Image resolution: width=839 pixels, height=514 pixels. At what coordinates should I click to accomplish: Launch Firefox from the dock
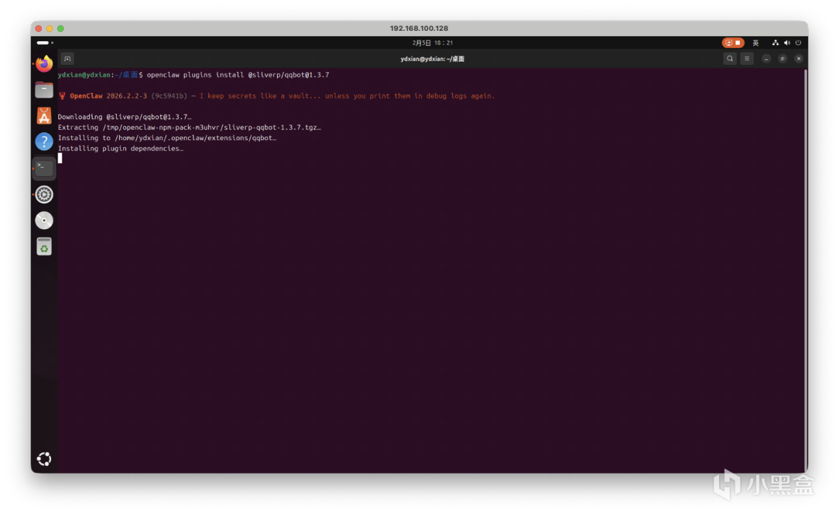[44, 64]
